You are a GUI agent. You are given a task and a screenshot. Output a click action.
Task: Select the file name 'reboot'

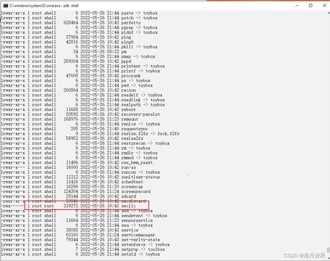(128, 110)
